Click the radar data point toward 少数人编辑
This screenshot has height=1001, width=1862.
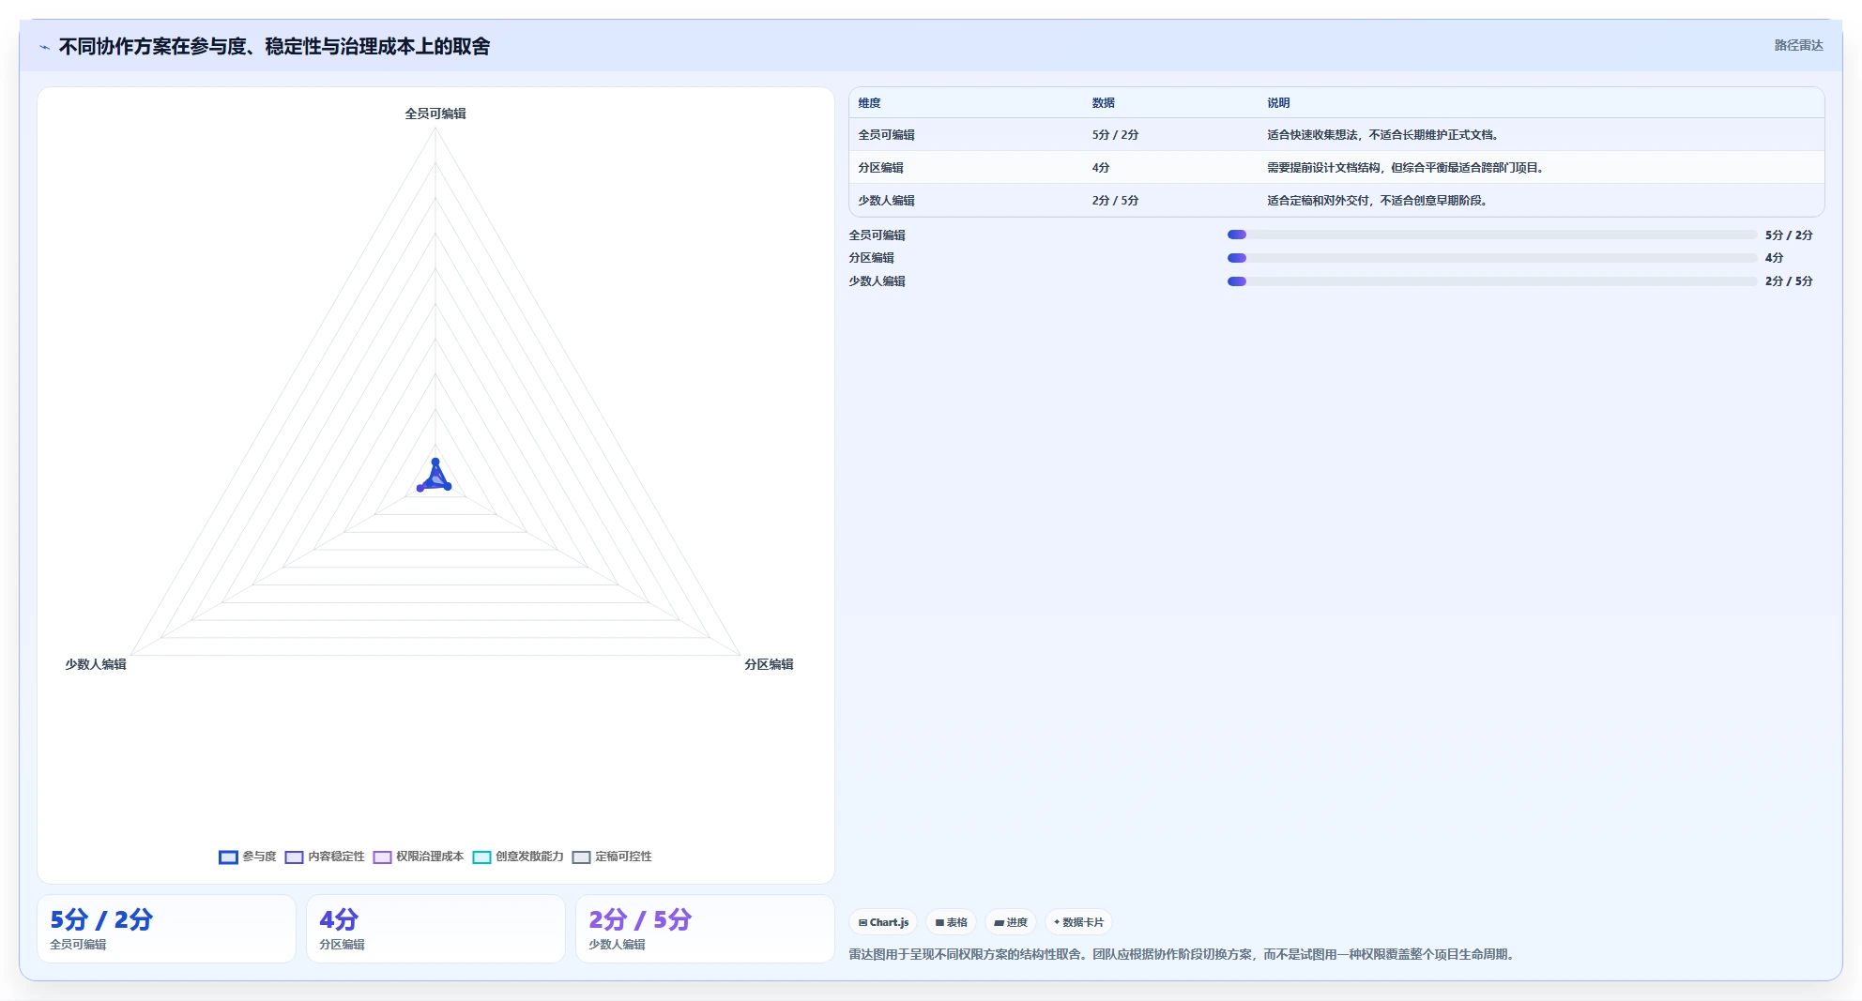point(420,488)
